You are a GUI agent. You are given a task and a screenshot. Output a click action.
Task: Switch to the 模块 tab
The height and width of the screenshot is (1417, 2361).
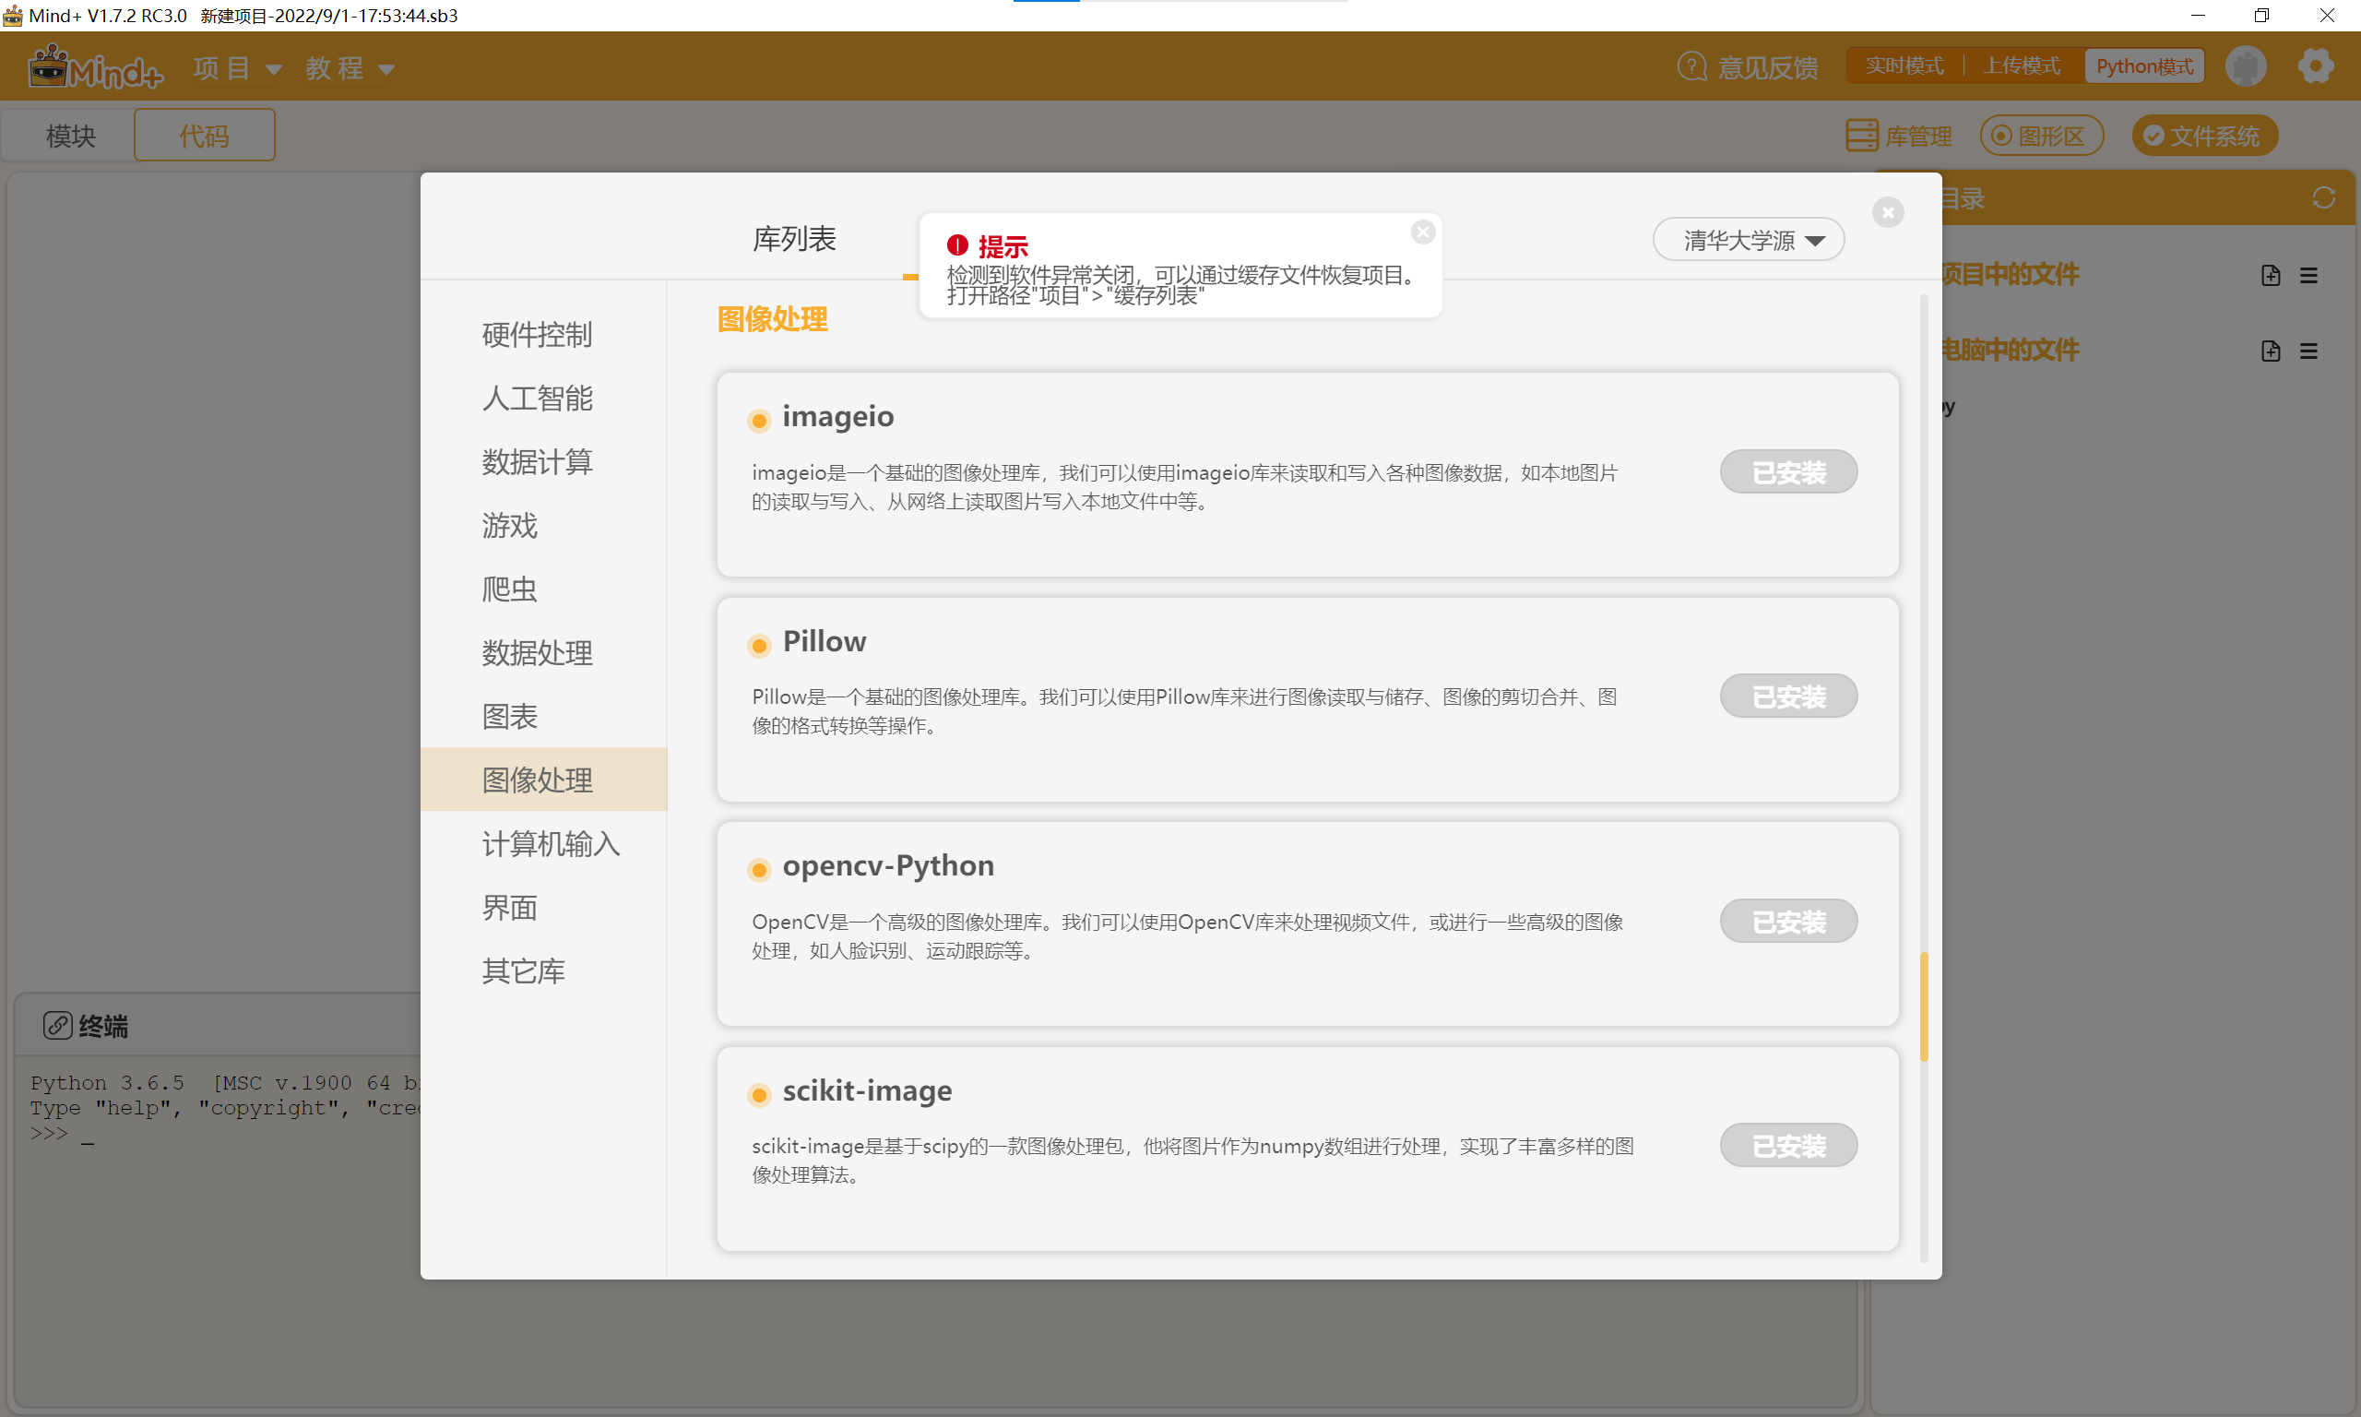pos(71,135)
